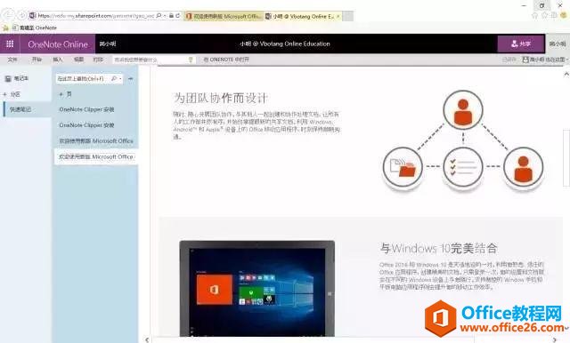
Task: Click the 与Windows 10完美结合 heading
Action: point(438,249)
